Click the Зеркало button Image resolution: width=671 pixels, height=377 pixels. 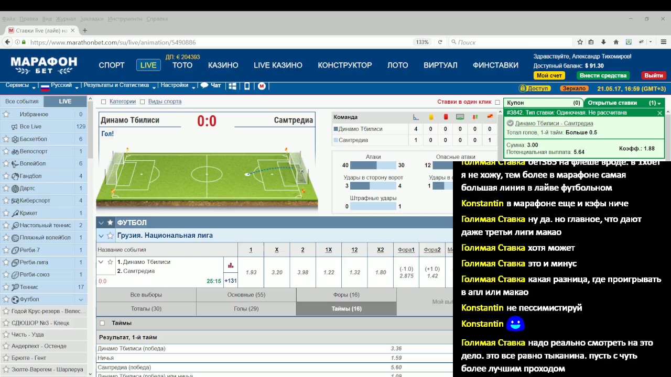573,88
